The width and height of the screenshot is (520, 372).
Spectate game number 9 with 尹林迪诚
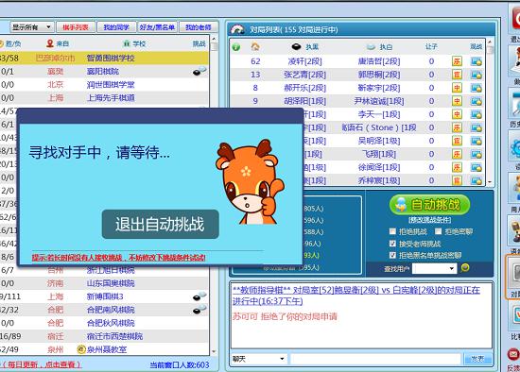click(x=476, y=101)
